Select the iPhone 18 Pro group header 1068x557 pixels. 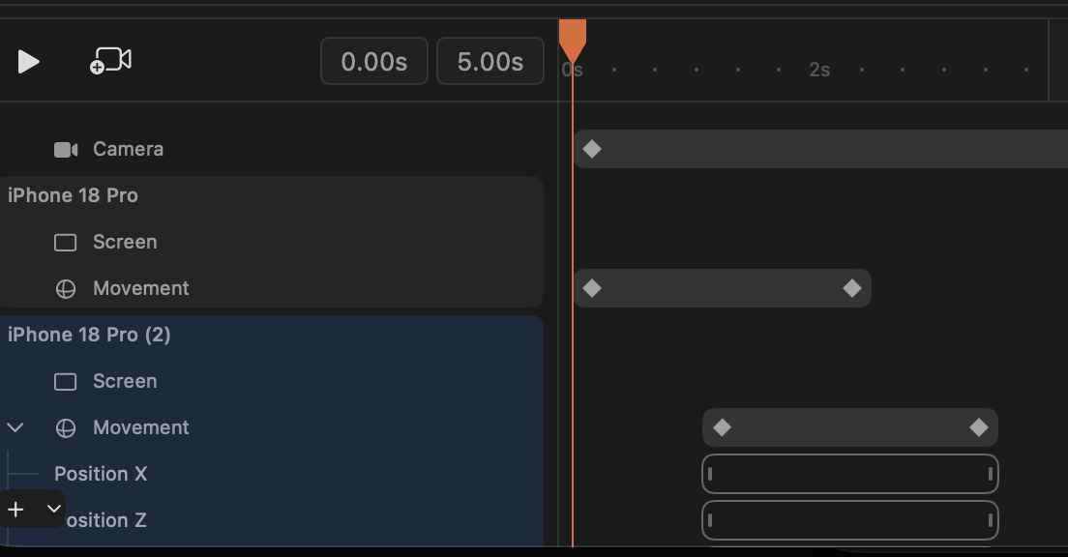tap(271, 195)
